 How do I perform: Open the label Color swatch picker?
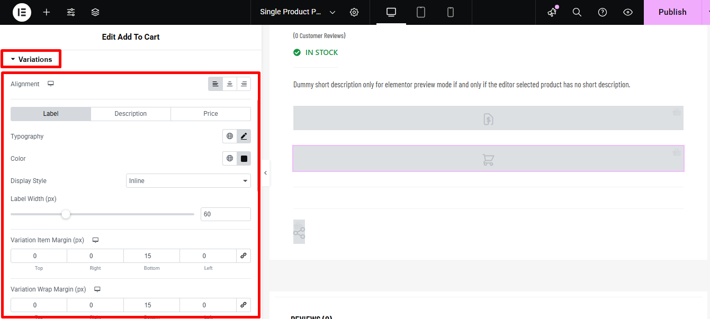pyautogui.click(x=244, y=159)
